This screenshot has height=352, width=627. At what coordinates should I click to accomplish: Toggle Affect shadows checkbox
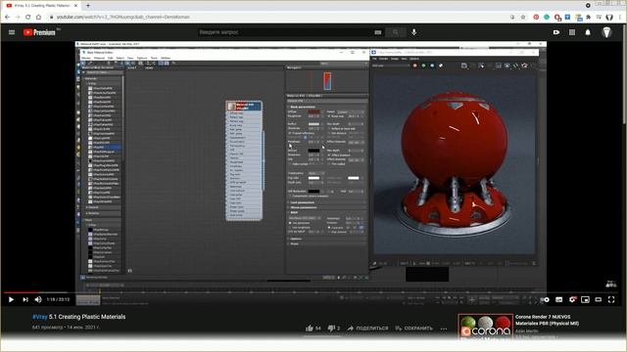click(x=329, y=154)
